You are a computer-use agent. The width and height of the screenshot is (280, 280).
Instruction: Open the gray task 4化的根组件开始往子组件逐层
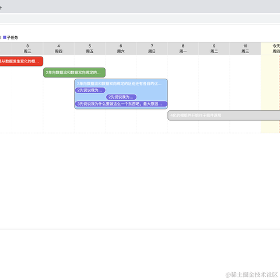(224, 116)
